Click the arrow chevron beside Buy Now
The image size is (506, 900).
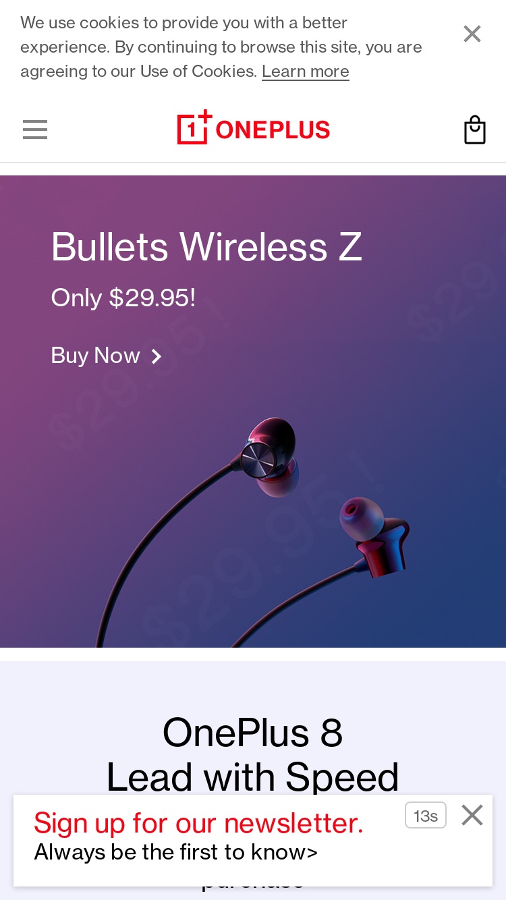(x=157, y=356)
